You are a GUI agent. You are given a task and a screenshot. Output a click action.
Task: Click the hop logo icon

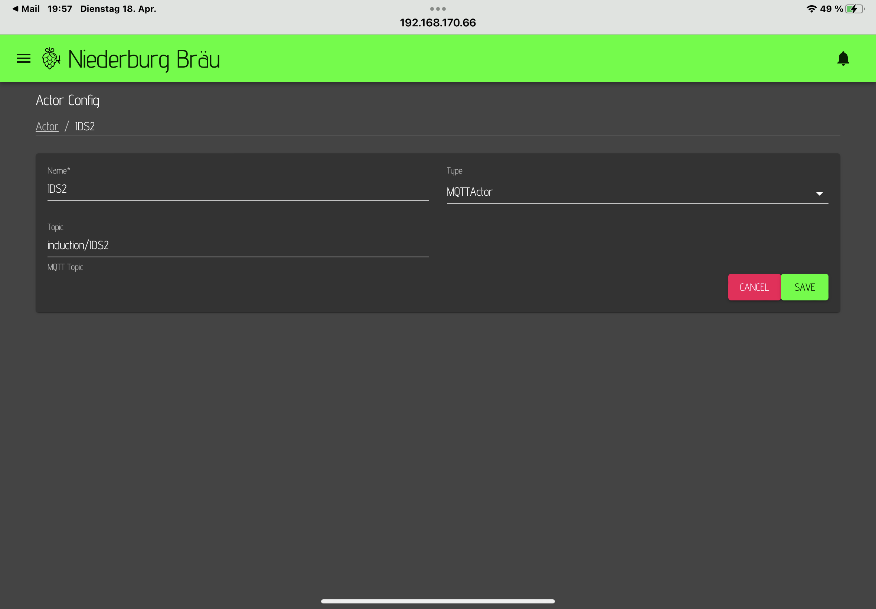51,58
